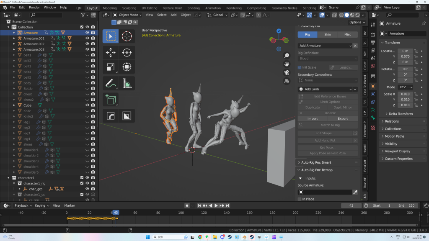Click the viewport zoom magnifier gizmo
The image size is (429, 241).
(x=287, y=56)
